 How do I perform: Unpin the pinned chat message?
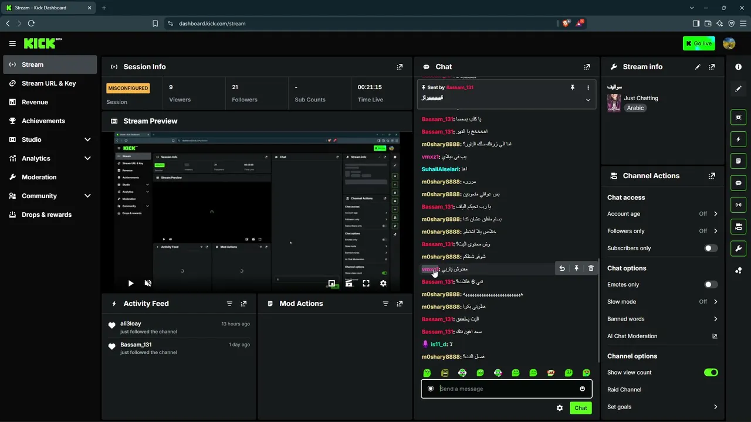pyautogui.click(x=573, y=87)
